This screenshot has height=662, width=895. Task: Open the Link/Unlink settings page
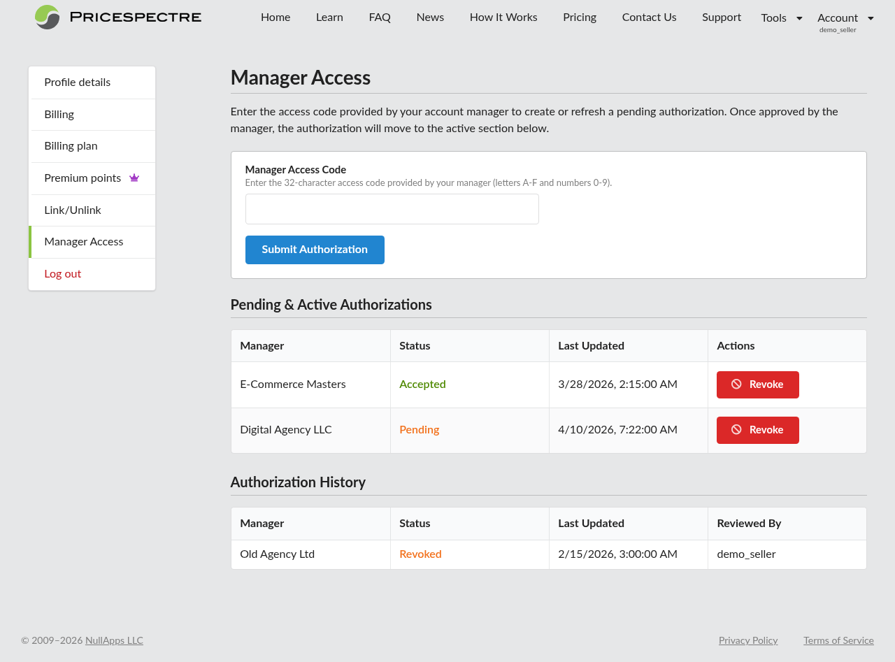coord(72,210)
